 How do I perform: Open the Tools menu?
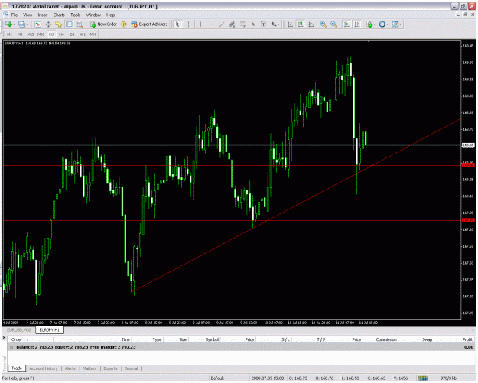click(x=75, y=15)
